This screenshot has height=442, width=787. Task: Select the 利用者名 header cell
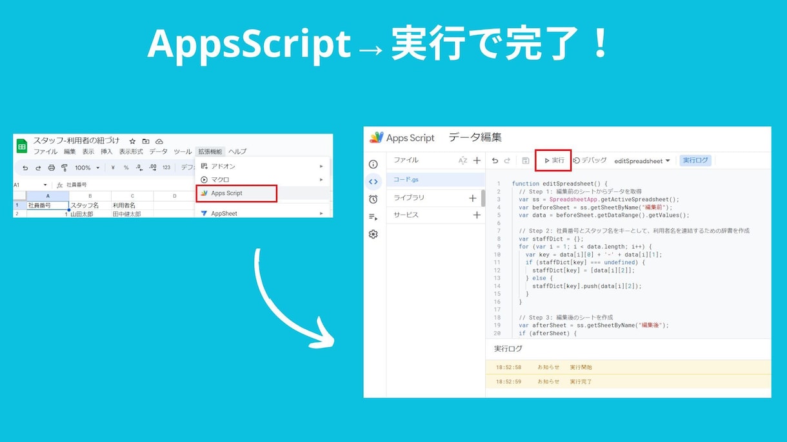tap(132, 206)
